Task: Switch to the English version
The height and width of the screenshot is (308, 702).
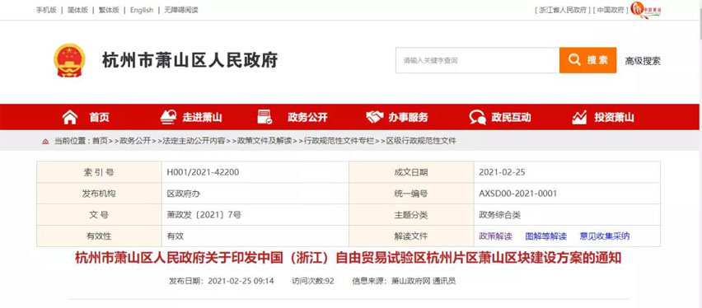Action: point(142,10)
